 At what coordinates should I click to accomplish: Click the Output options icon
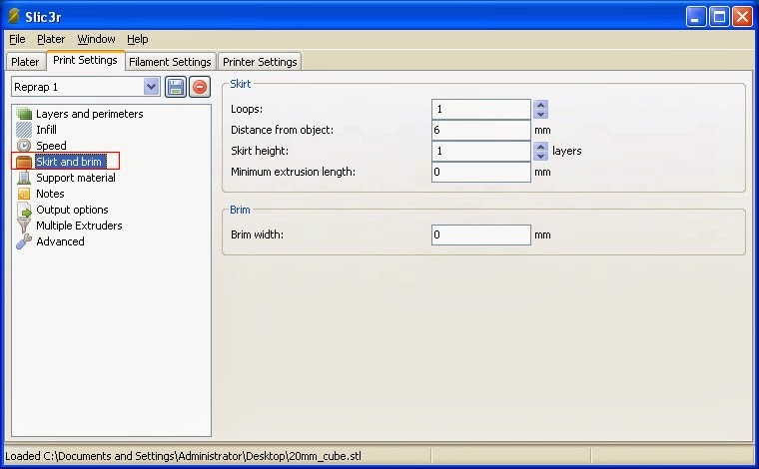(24, 210)
